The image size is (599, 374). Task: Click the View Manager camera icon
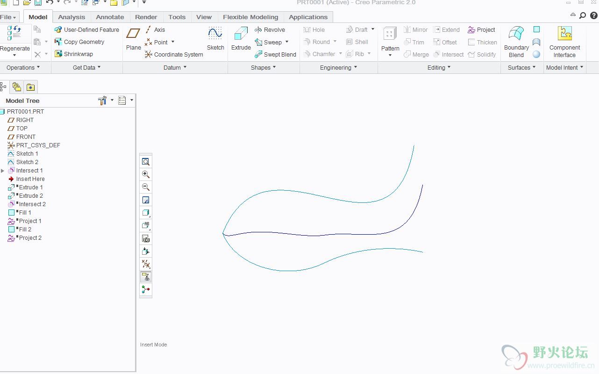[x=146, y=238]
